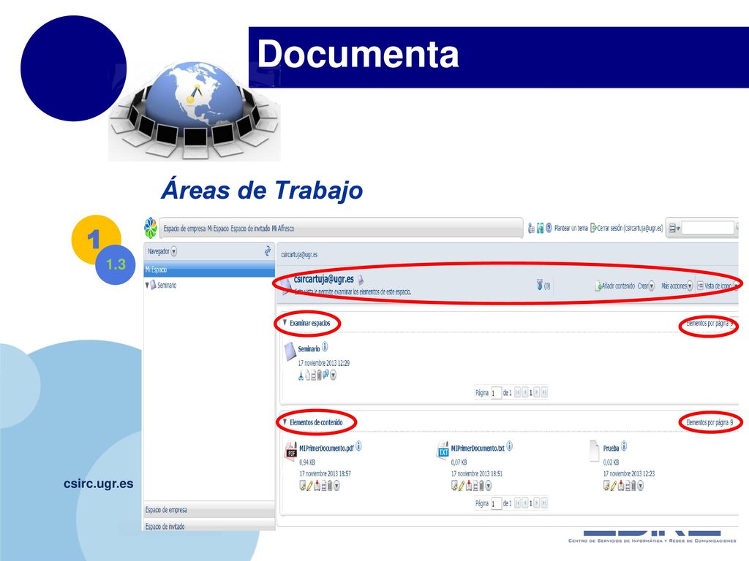Open the MIPrimerDocumento.pdf link
749x561 pixels.
click(326, 449)
